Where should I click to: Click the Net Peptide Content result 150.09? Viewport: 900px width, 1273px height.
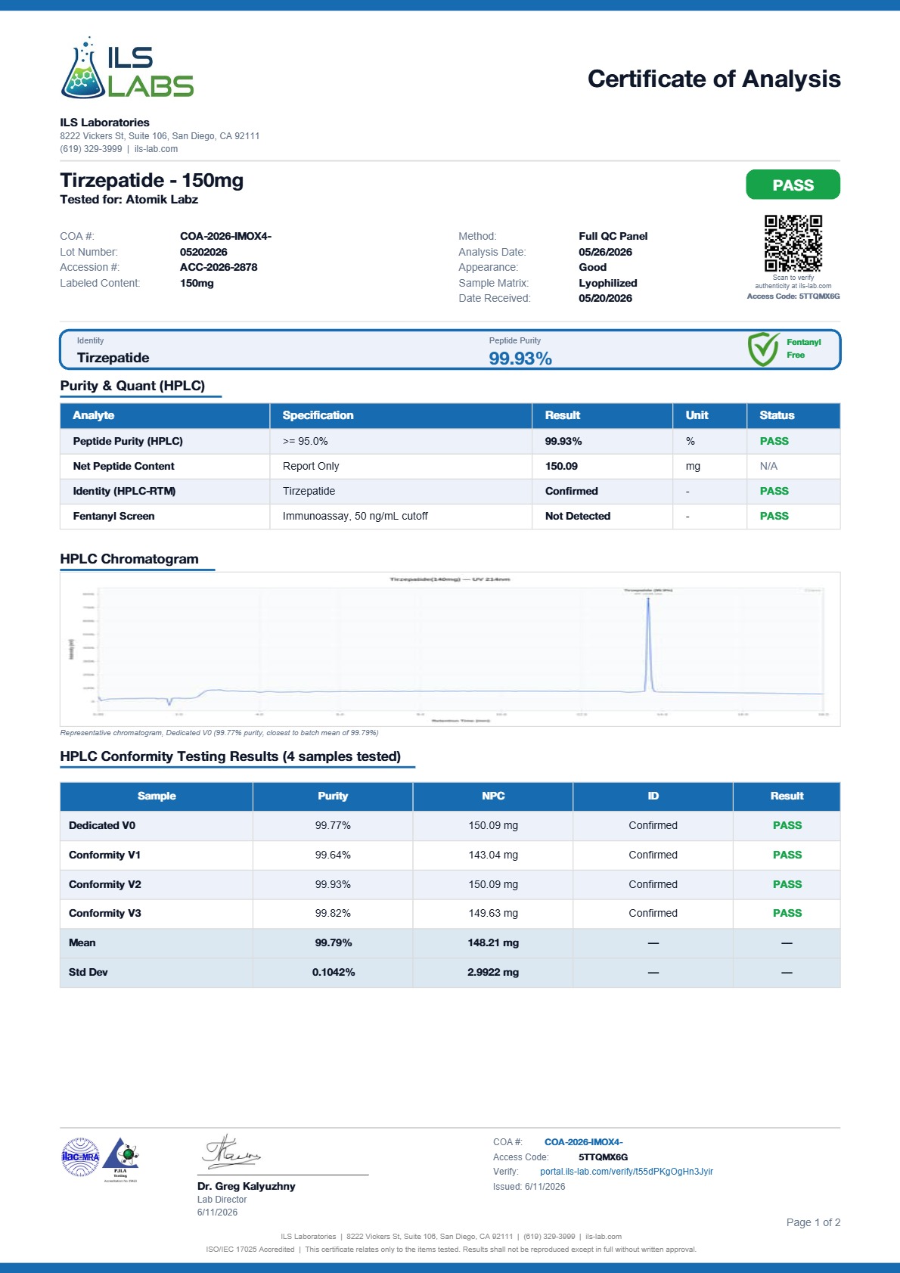(x=561, y=466)
